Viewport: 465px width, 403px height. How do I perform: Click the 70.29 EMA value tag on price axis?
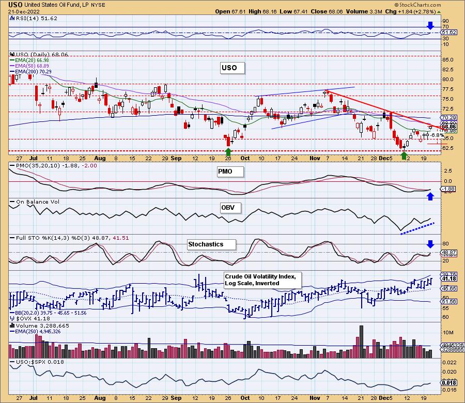tap(450, 117)
